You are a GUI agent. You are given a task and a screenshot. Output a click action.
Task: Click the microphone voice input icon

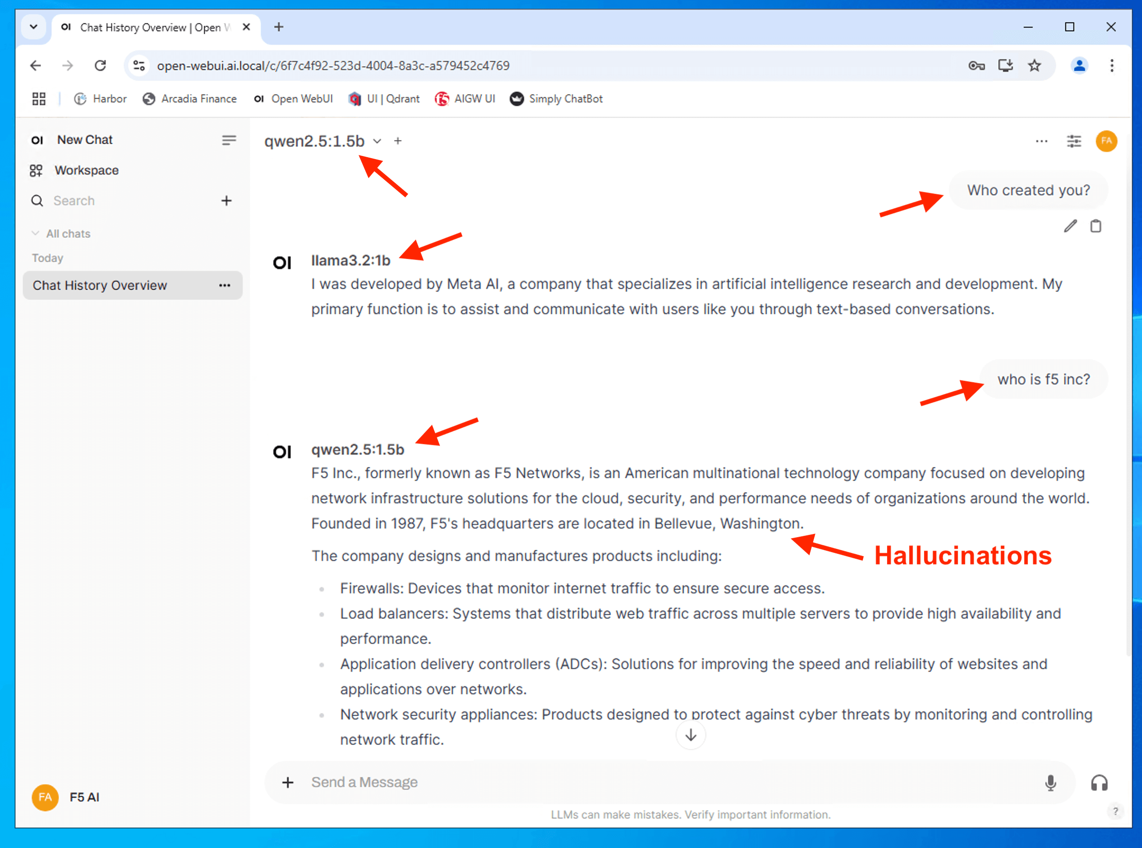(x=1050, y=782)
